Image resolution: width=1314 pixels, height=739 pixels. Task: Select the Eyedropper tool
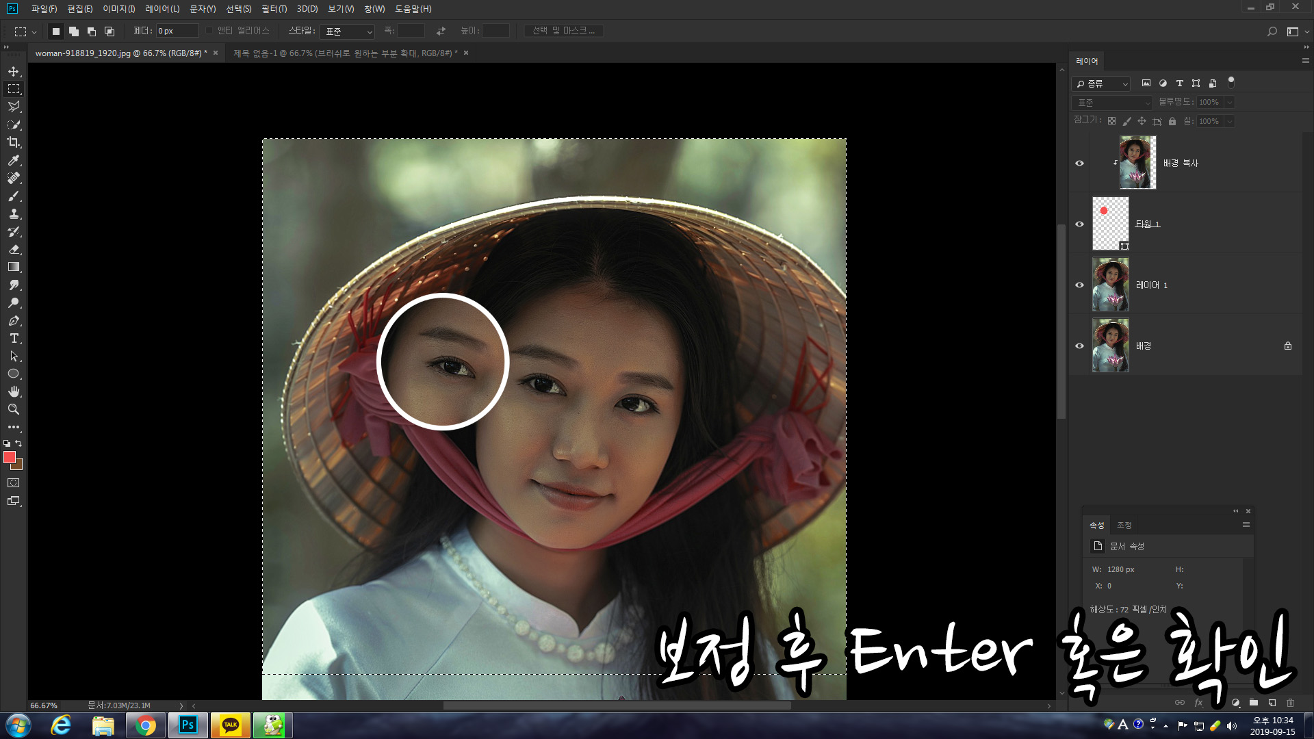[x=14, y=160]
